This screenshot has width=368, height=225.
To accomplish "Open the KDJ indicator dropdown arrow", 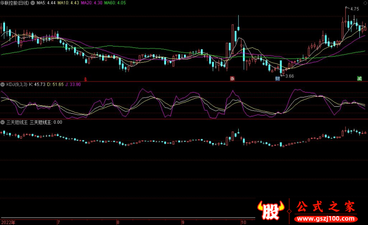I will 2,85.
